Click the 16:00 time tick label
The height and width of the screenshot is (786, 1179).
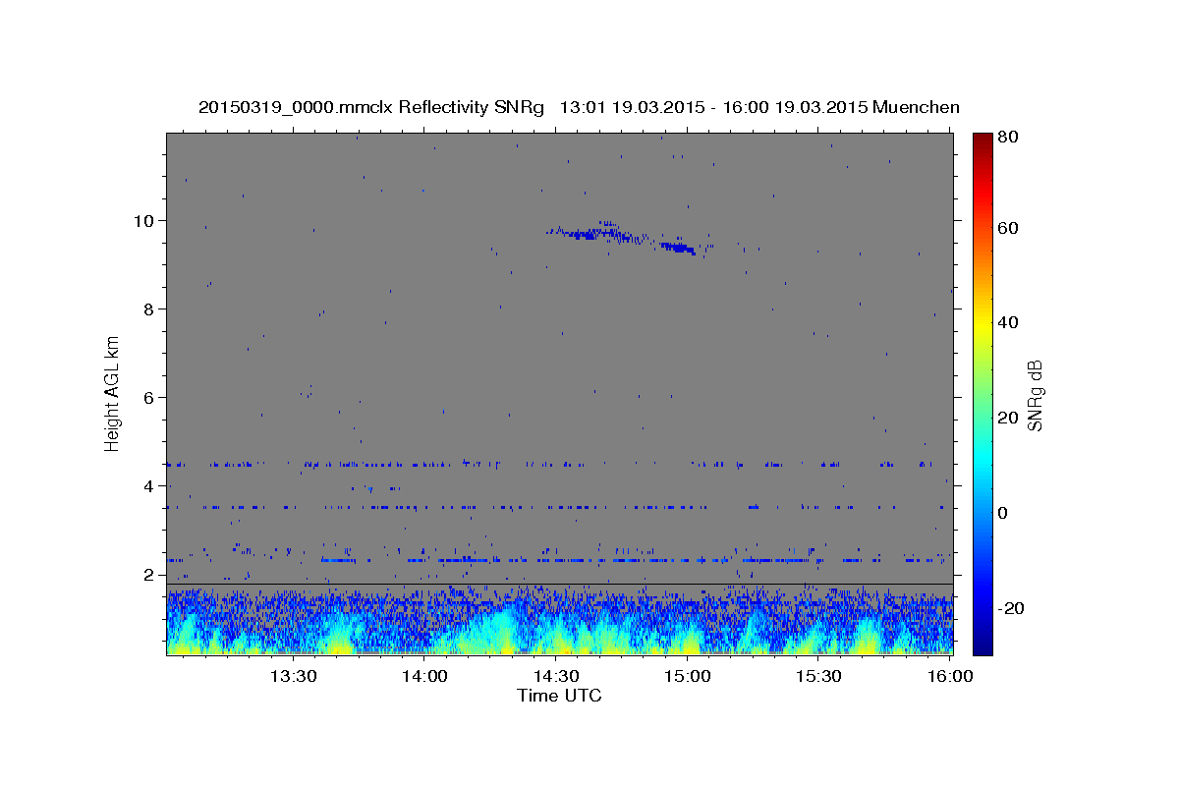click(949, 676)
